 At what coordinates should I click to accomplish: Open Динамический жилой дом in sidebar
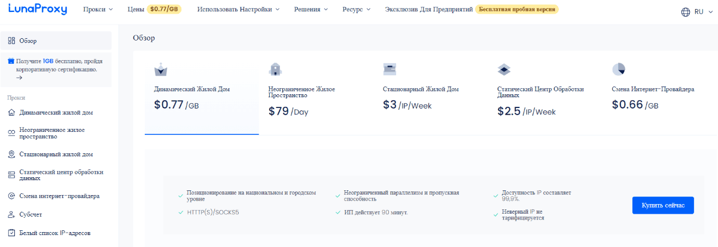[x=56, y=113]
